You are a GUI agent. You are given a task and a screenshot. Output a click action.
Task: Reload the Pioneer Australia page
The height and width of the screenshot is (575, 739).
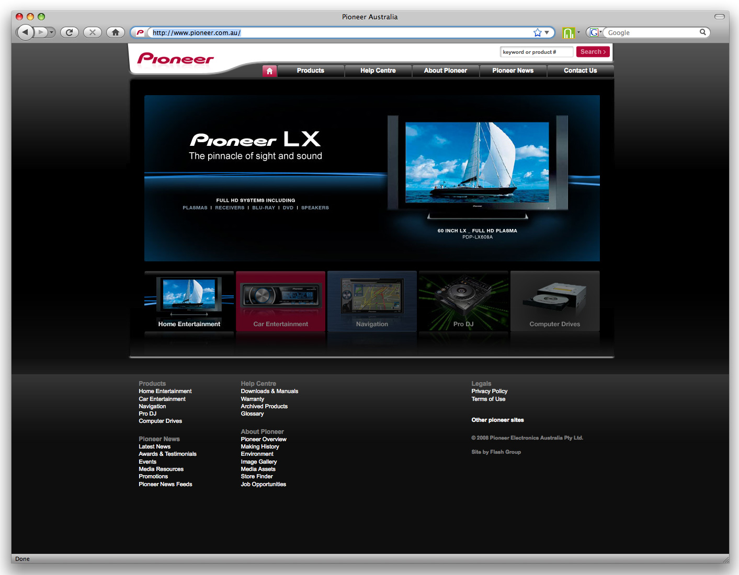click(70, 32)
